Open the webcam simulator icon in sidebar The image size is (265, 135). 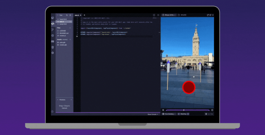pos(52,47)
